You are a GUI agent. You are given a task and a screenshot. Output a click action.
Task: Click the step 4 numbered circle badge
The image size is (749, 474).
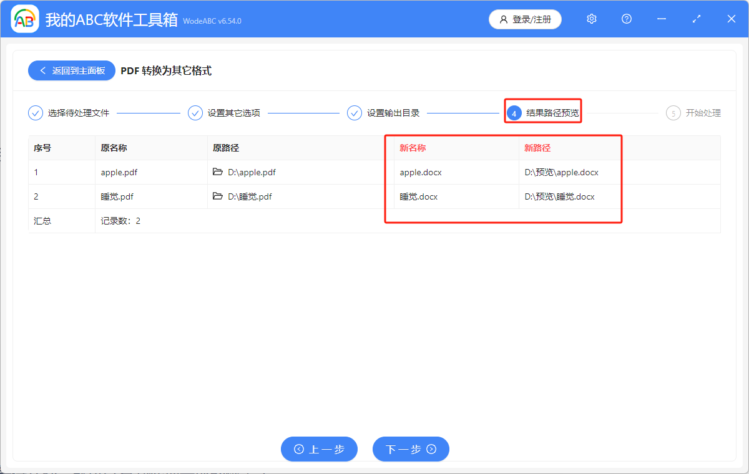click(x=515, y=113)
